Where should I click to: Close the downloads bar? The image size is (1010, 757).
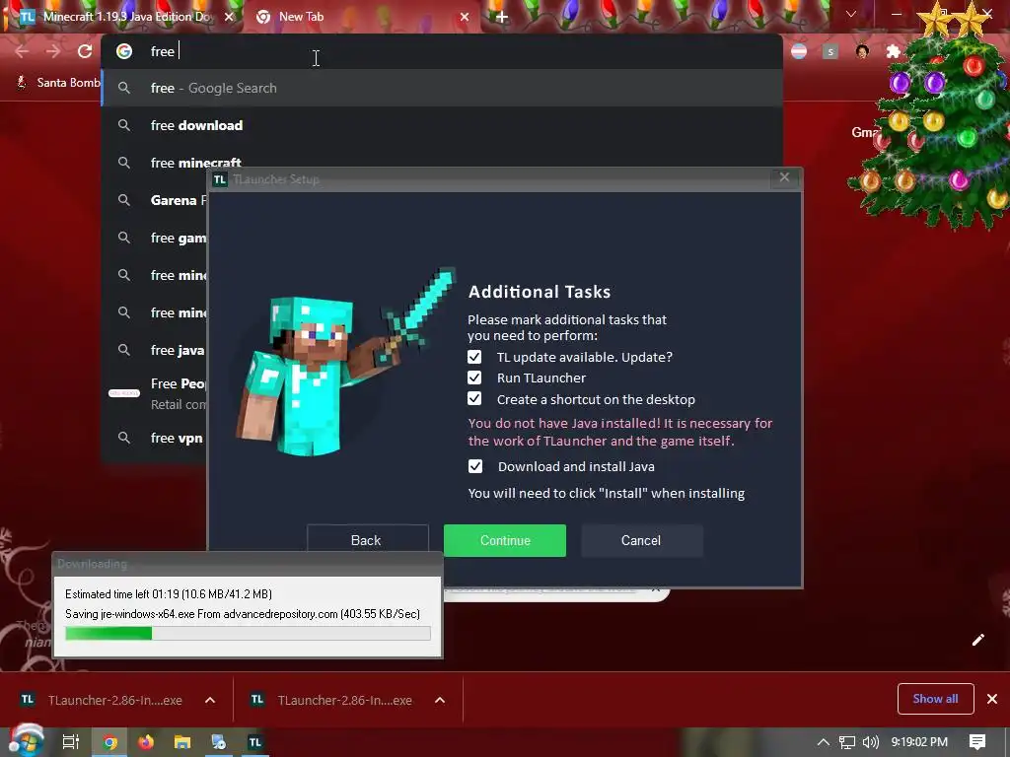point(992,699)
